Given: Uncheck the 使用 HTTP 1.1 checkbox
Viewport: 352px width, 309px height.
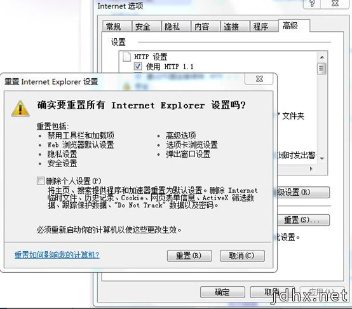Looking at the screenshot, I should tap(138, 67).
